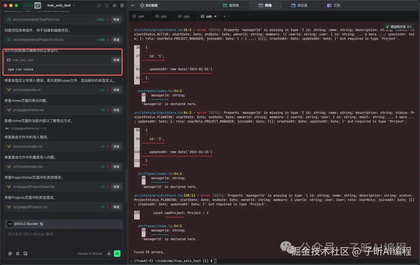
Task: Open src/types/index.ts file entry
Action: 27,90
